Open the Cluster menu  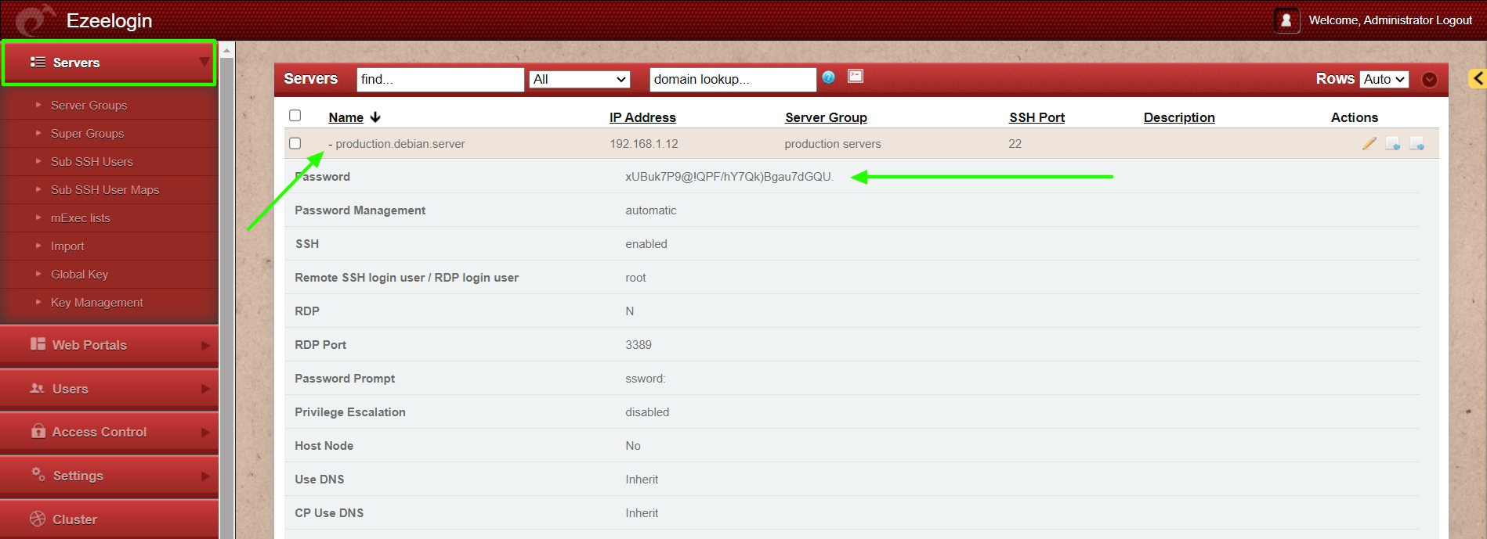pyautogui.click(x=109, y=519)
